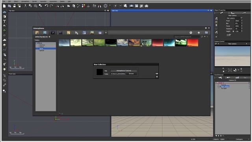Screen dimensions: 252x142
Task: Select Main camera in World Browser
Action: click(225, 87)
